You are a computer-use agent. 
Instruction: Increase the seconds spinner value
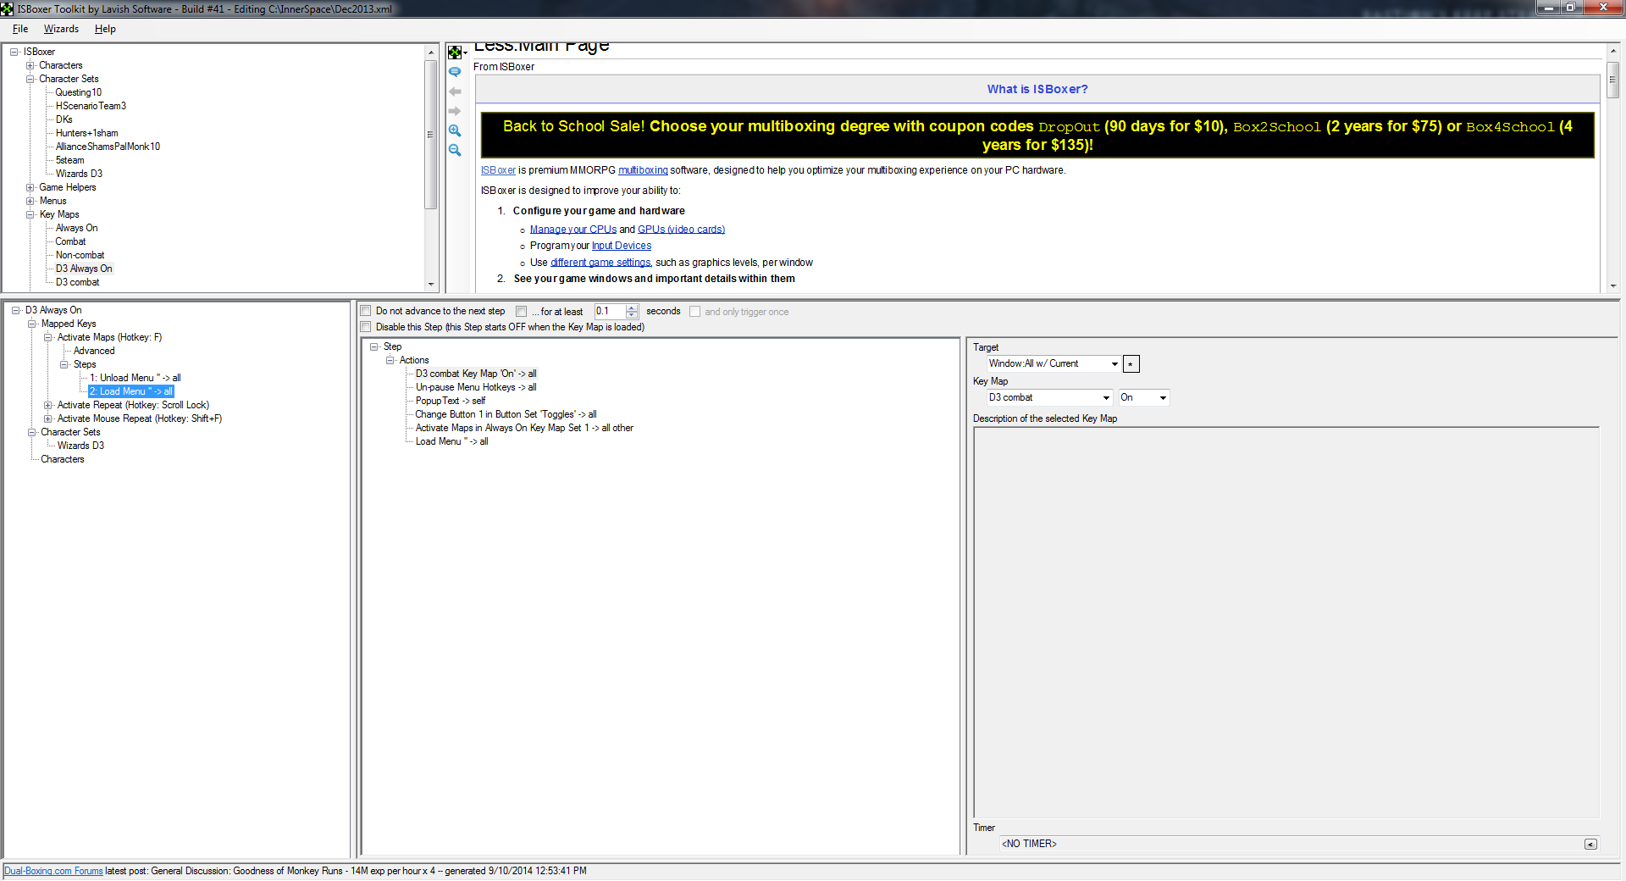point(632,308)
